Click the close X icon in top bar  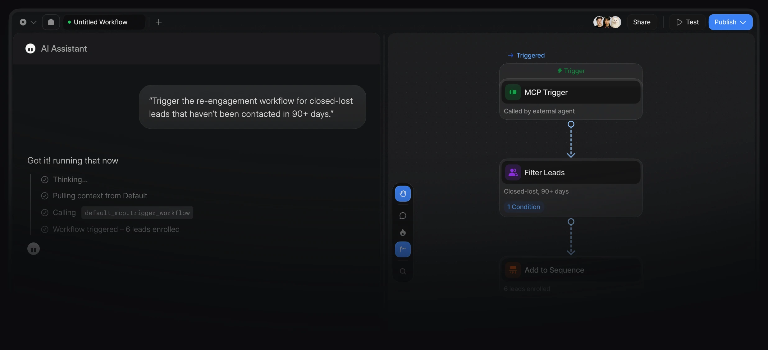click(23, 22)
